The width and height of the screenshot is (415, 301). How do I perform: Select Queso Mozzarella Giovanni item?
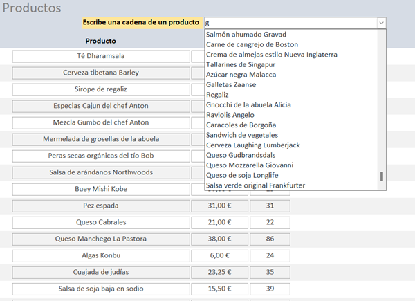click(x=250, y=165)
